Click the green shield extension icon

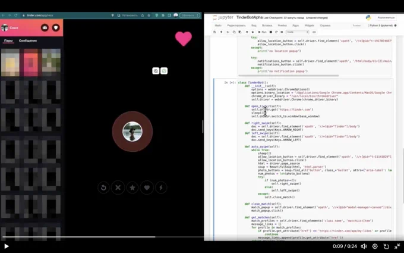(x=156, y=15)
